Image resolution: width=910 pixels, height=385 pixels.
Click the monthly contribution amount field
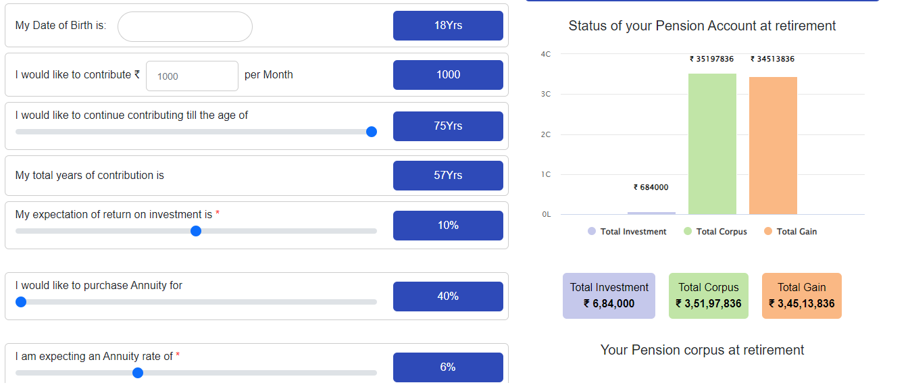(192, 76)
